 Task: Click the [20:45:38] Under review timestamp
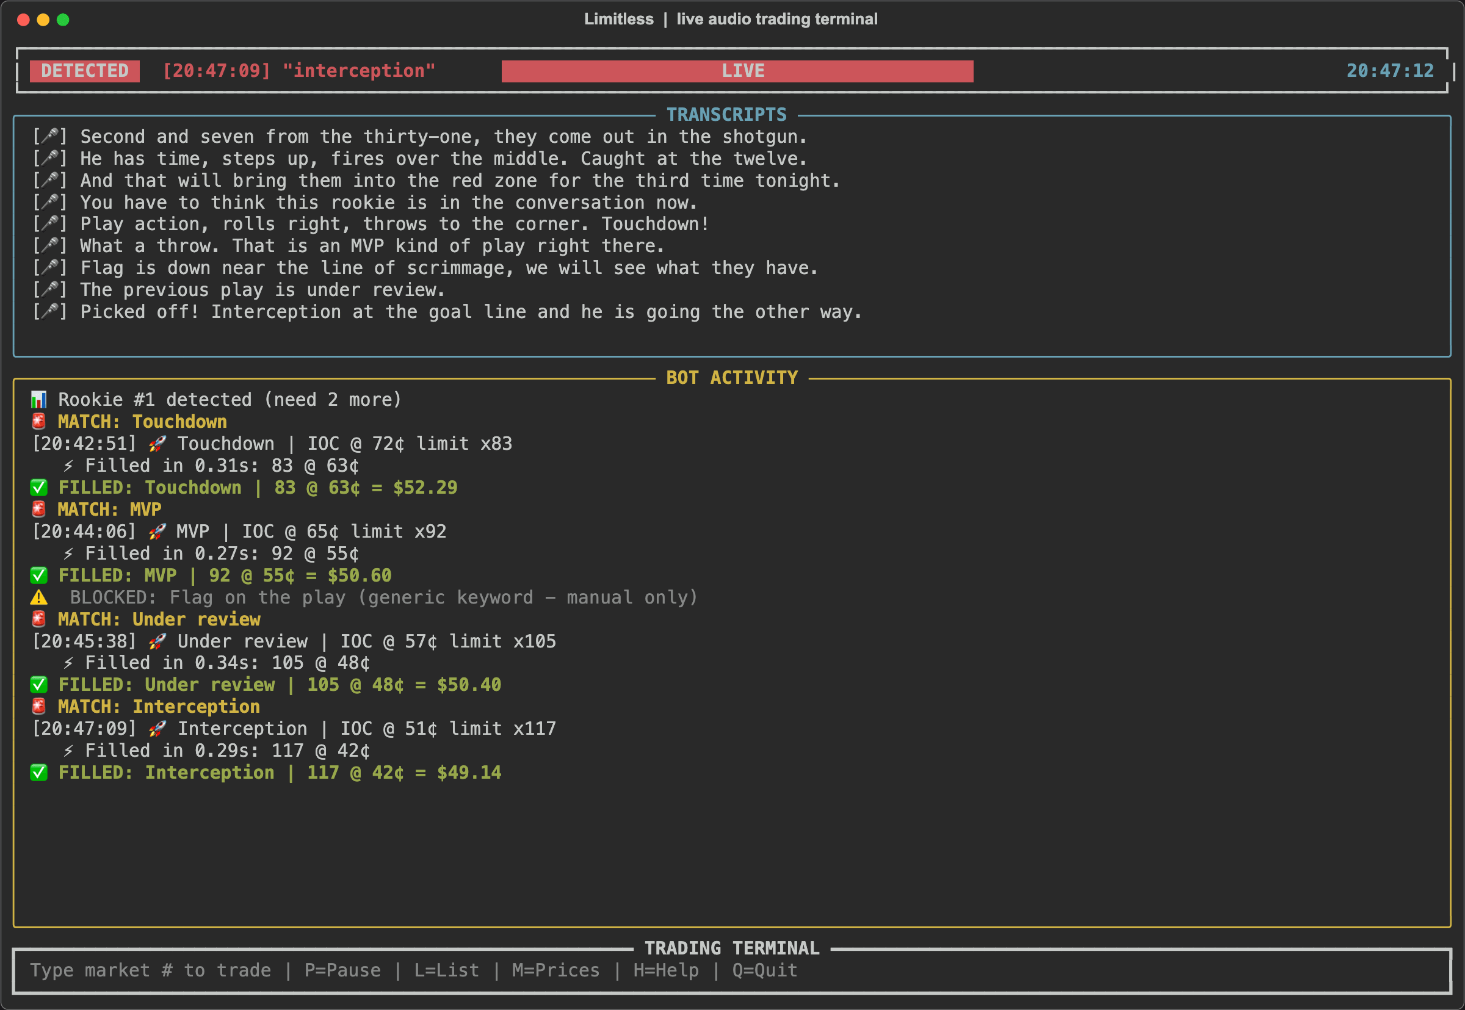[x=84, y=641]
